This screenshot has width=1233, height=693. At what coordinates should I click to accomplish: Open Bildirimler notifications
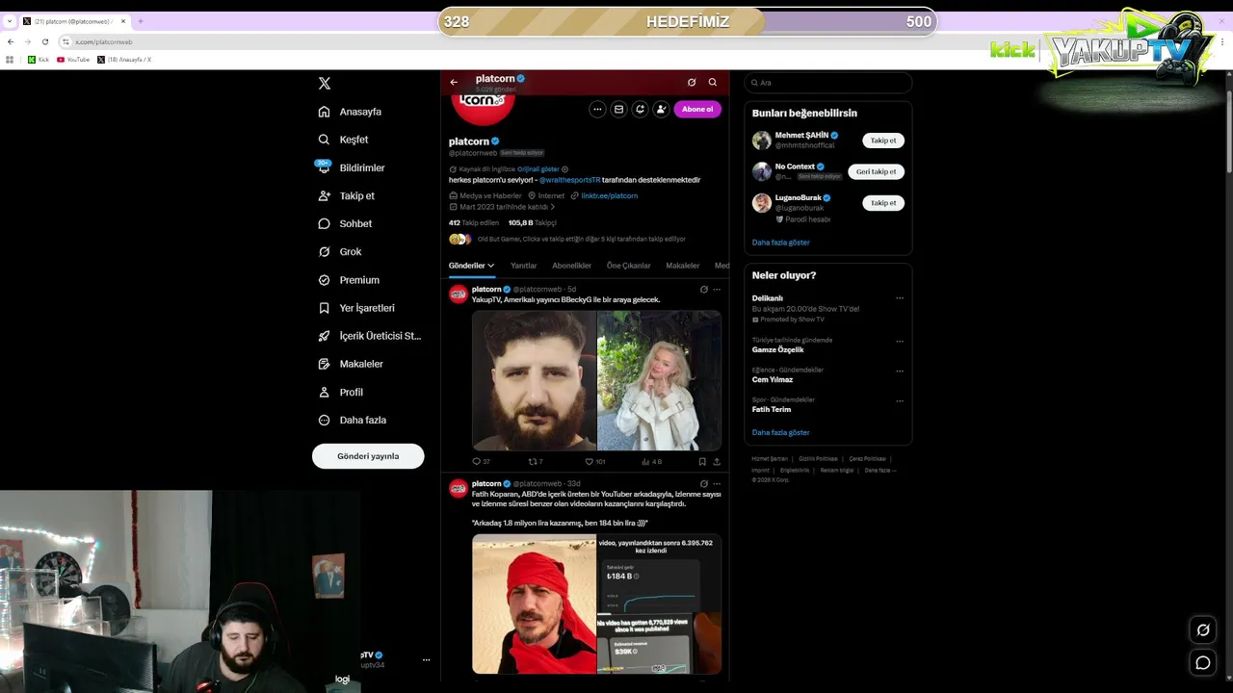point(352,167)
